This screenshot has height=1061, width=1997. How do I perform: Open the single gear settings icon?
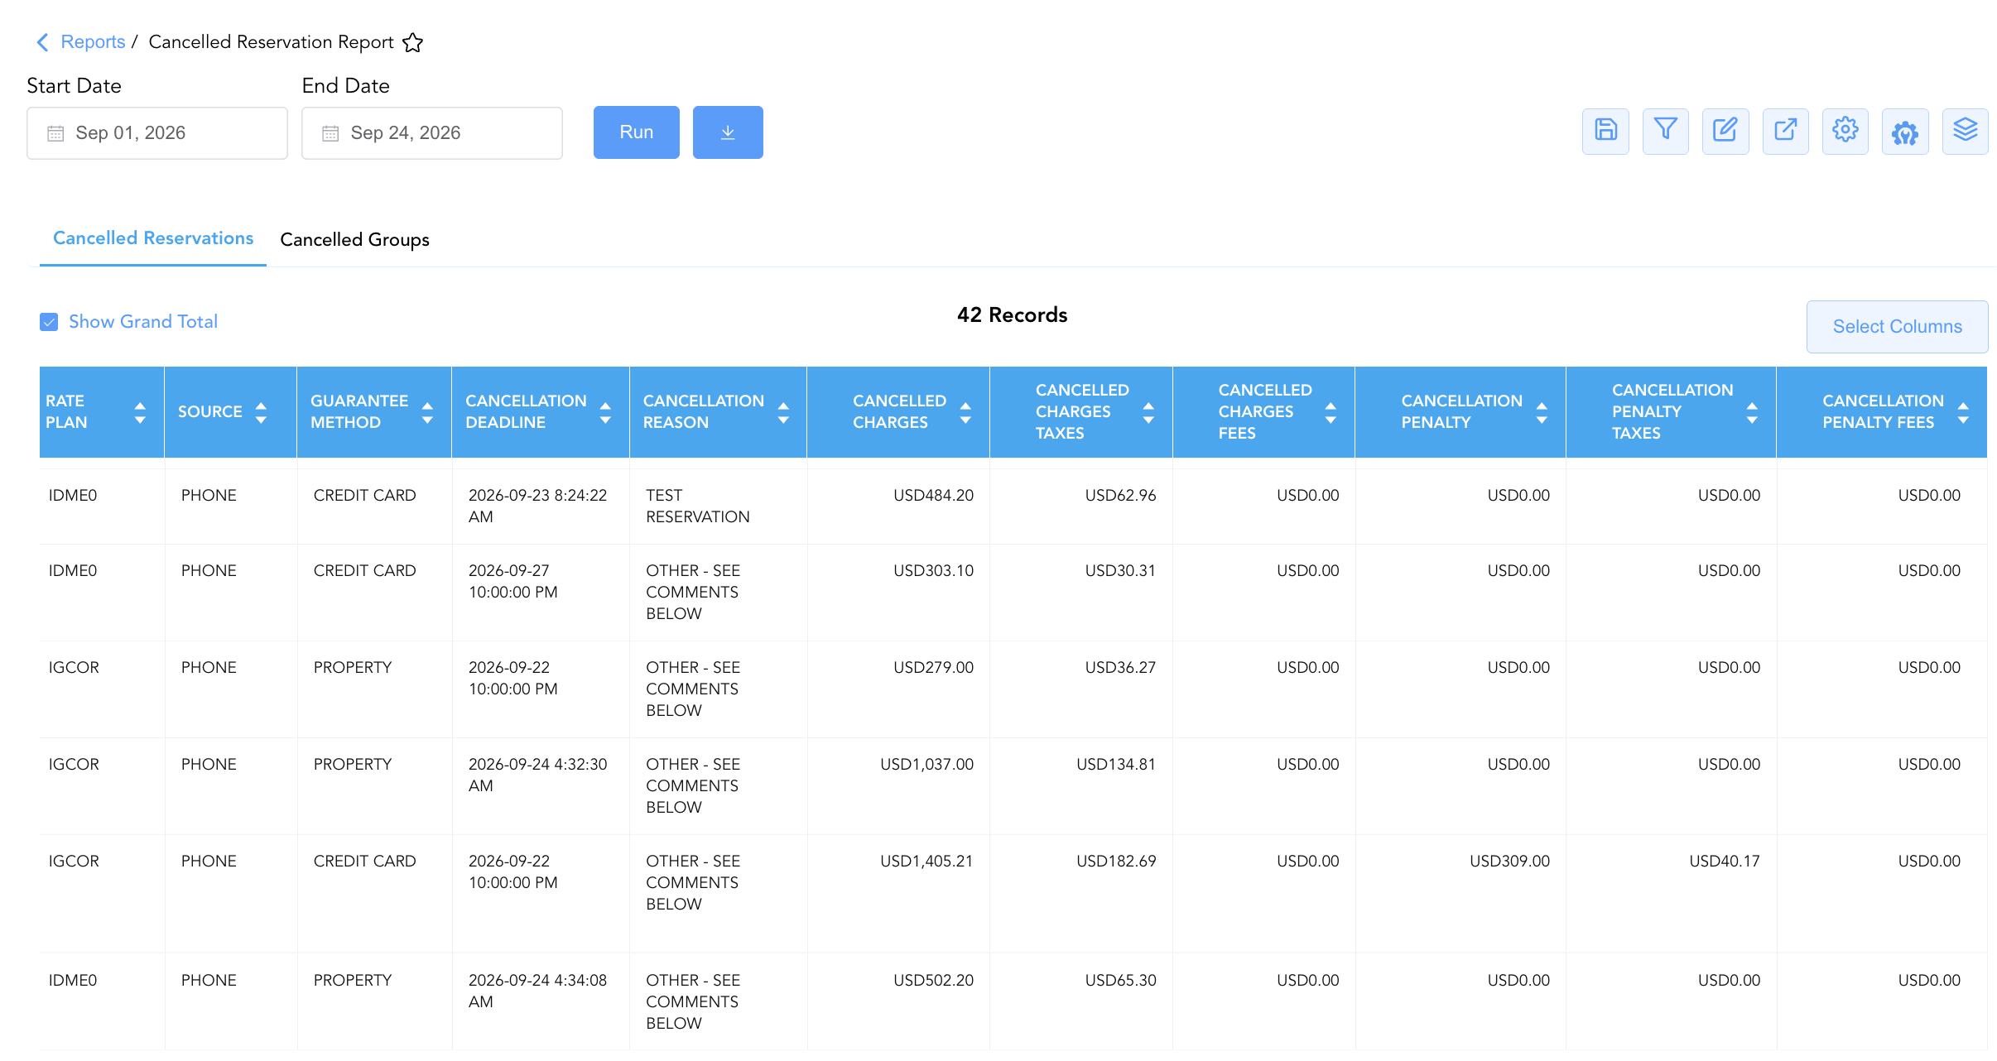tap(1845, 131)
